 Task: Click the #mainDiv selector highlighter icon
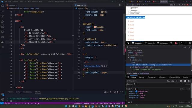[x=135, y=89]
